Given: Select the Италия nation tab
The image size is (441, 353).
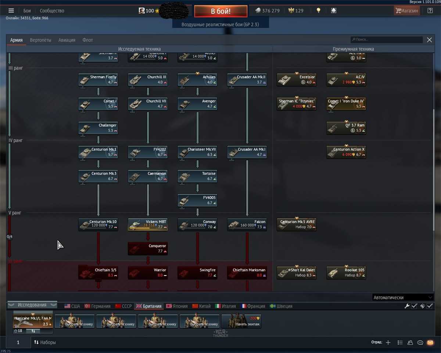Looking at the screenshot, I should 225,306.
